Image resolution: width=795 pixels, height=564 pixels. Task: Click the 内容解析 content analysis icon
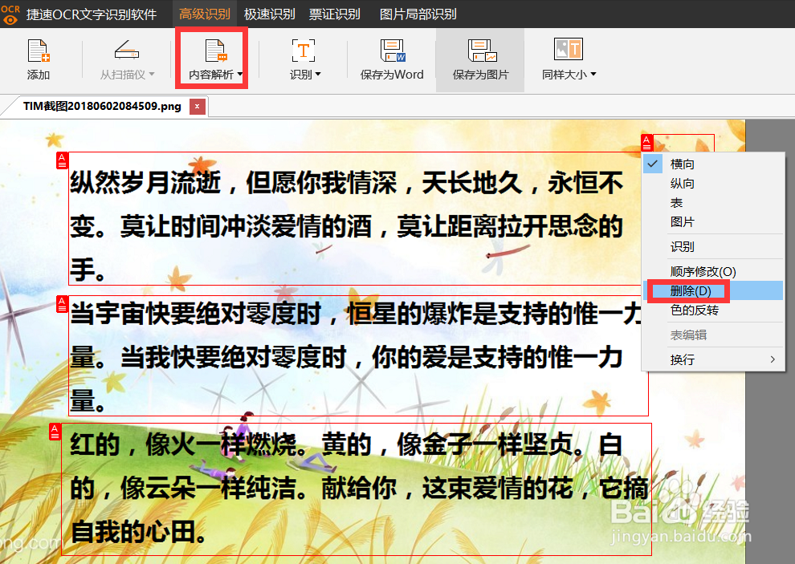tap(215, 51)
